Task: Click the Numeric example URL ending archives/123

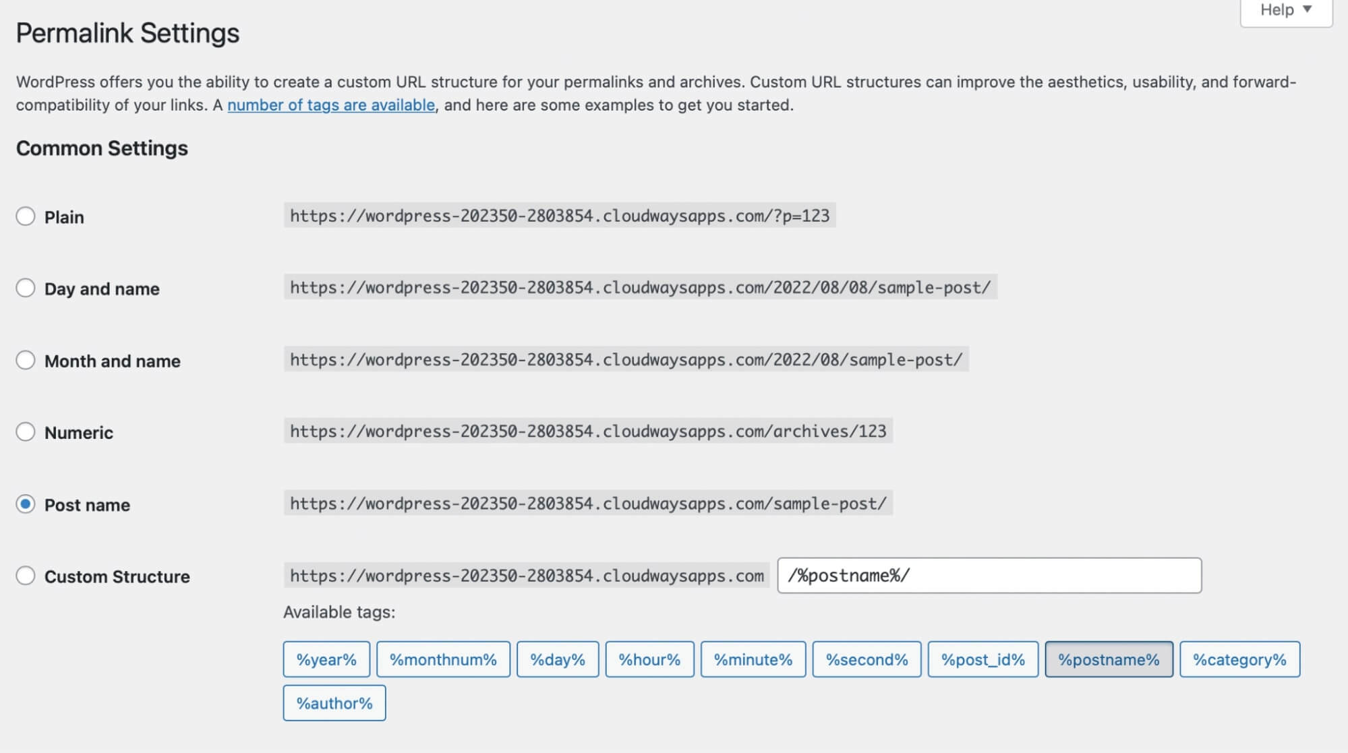Action: point(588,431)
